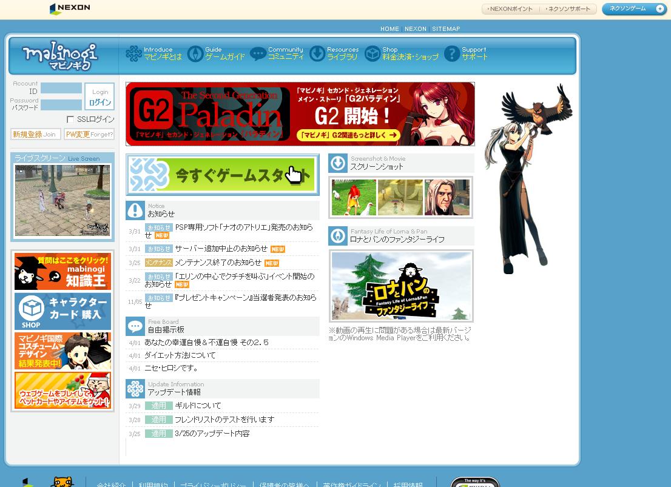Click the Free Board chat icon
The height and width of the screenshot is (487, 671).
click(x=135, y=326)
